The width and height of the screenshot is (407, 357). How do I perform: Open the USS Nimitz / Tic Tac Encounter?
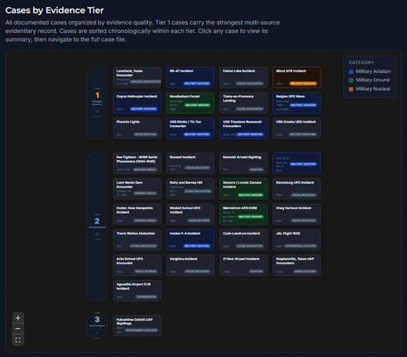click(x=190, y=128)
